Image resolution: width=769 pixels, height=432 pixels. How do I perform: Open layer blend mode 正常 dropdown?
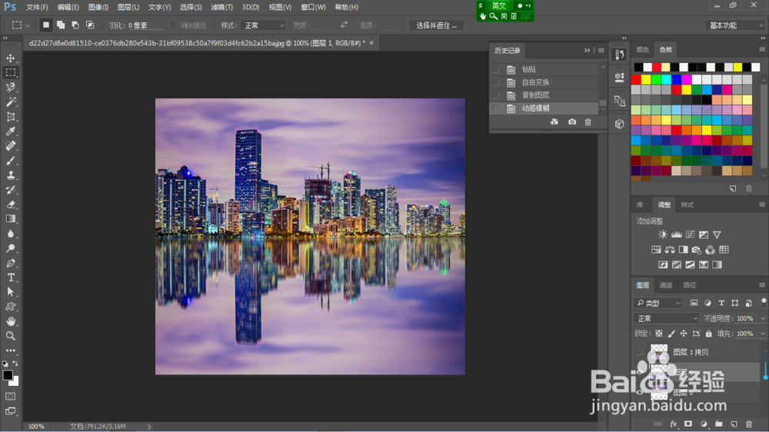tap(666, 318)
